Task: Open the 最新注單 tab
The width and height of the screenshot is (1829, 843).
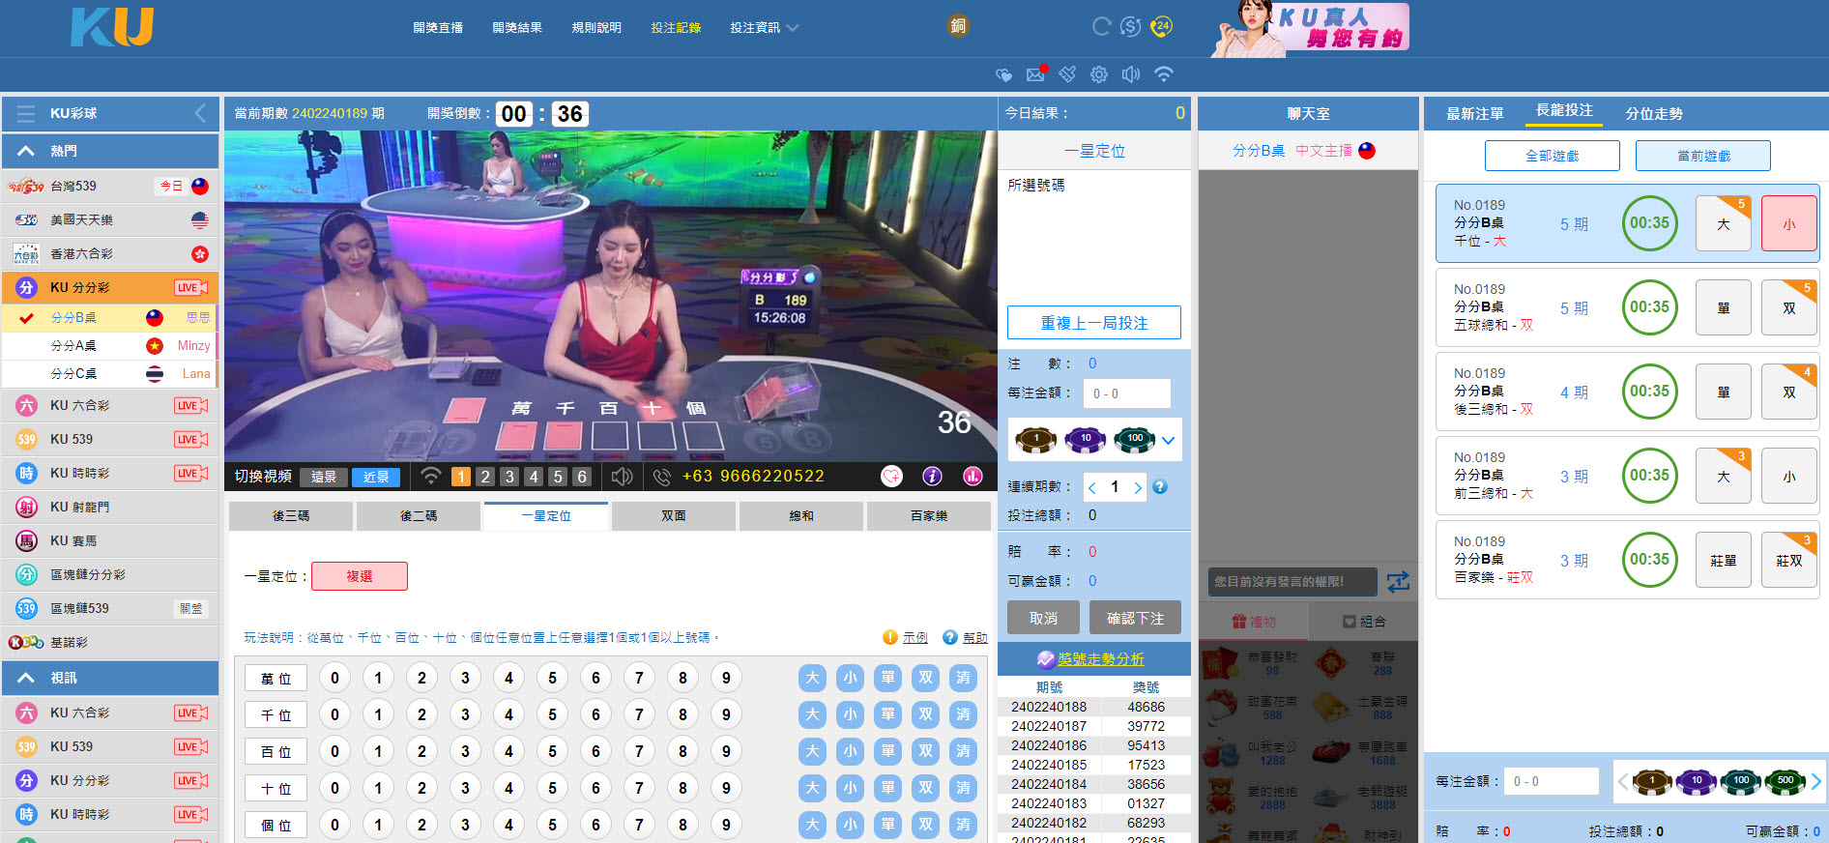Action: coord(1474,113)
